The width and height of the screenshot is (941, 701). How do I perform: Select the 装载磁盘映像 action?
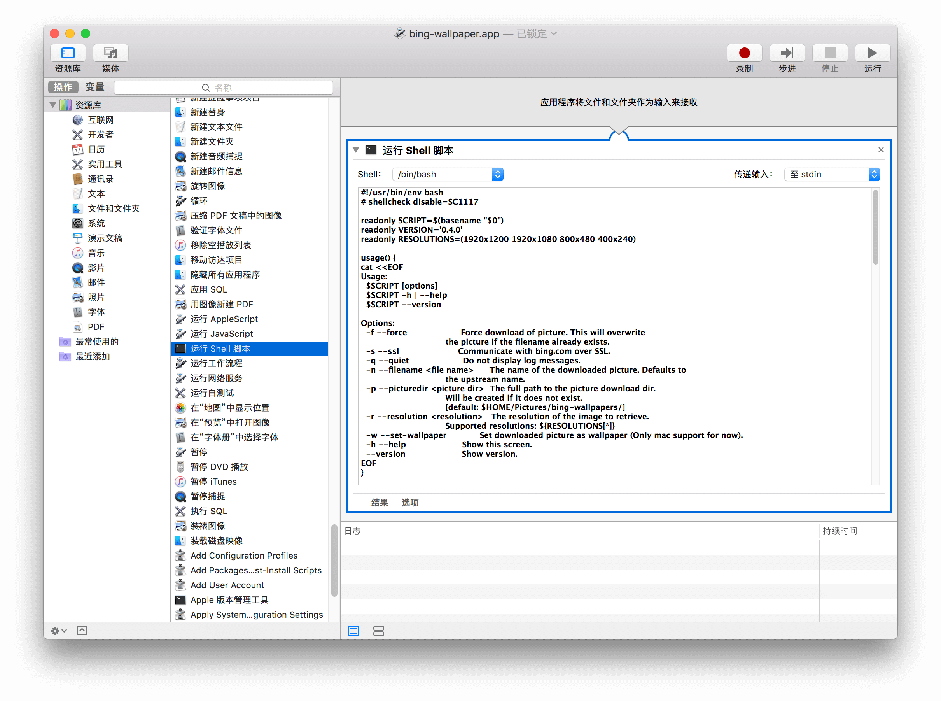250,541
